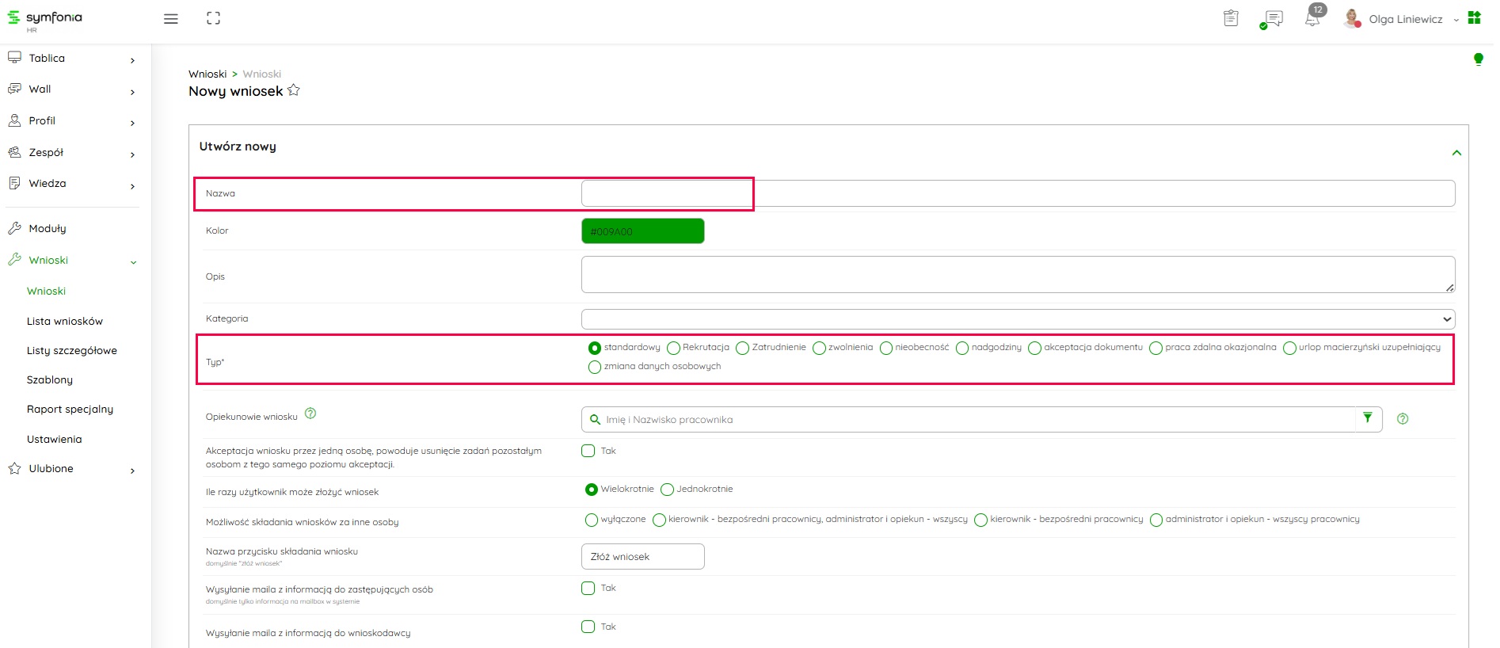Open the chat messages icon
The width and height of the screenshot is (1500, 648).
tap(1273, 19)
